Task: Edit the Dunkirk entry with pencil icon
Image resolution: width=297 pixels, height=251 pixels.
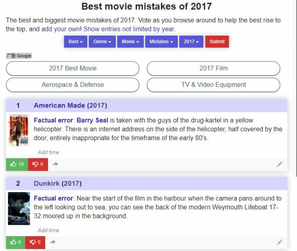Action: [x=280, y=242]
